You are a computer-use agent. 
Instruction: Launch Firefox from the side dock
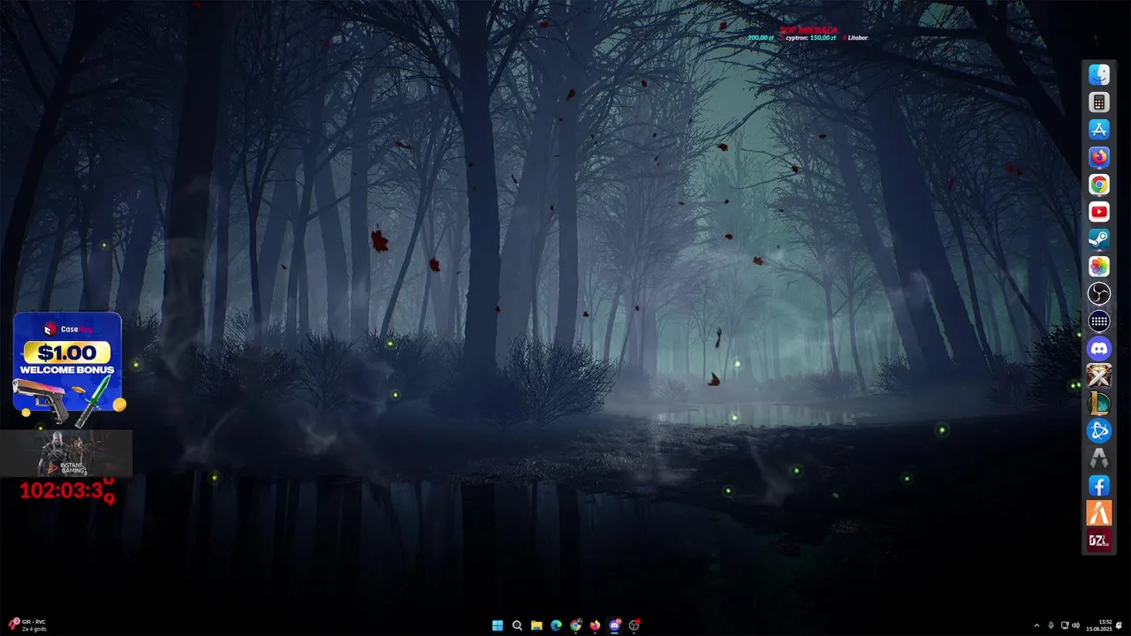[1098, 157]
